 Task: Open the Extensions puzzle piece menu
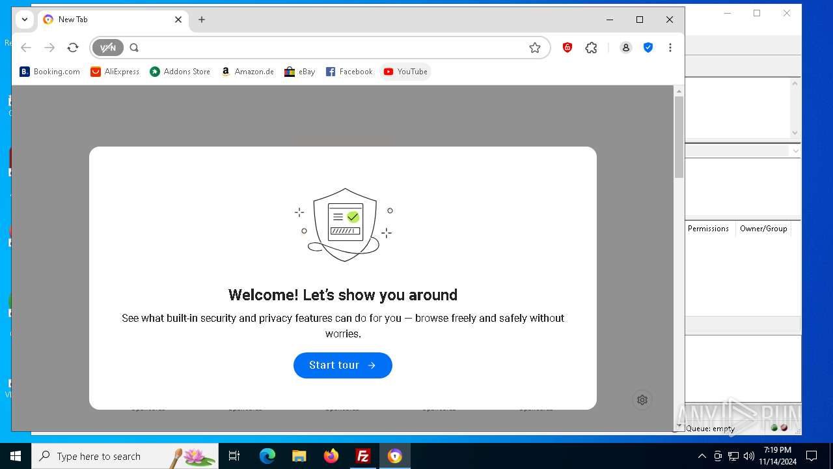click(x=591, y=48)
